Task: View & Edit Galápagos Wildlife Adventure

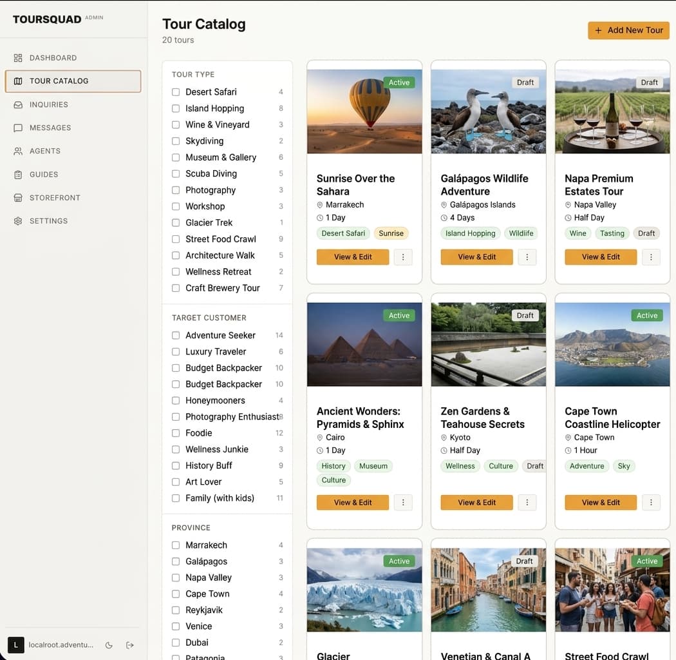Action: pos(477,257)
